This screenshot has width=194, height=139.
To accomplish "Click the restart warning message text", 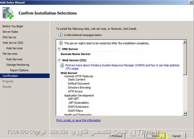I will click(x=107, y=43).
